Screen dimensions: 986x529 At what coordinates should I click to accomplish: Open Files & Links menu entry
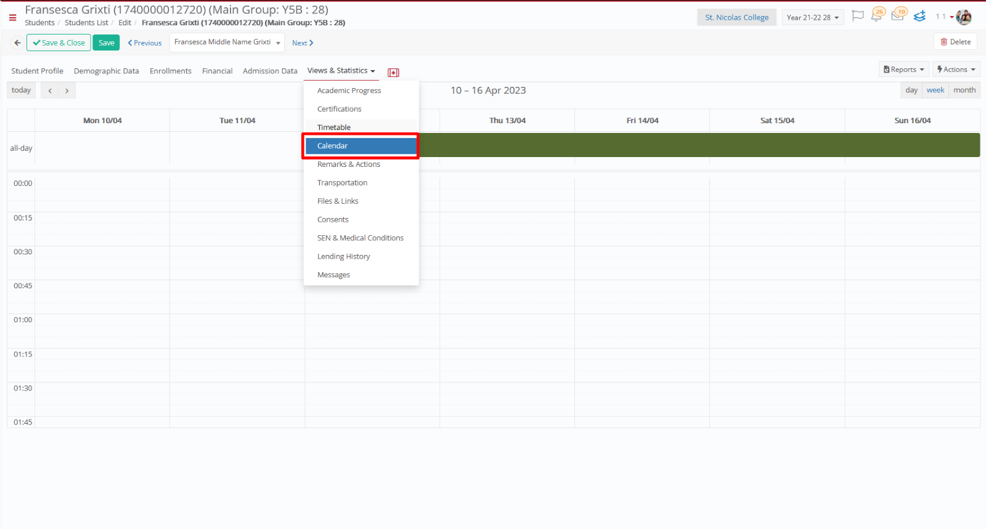click(x=361, y=201)
